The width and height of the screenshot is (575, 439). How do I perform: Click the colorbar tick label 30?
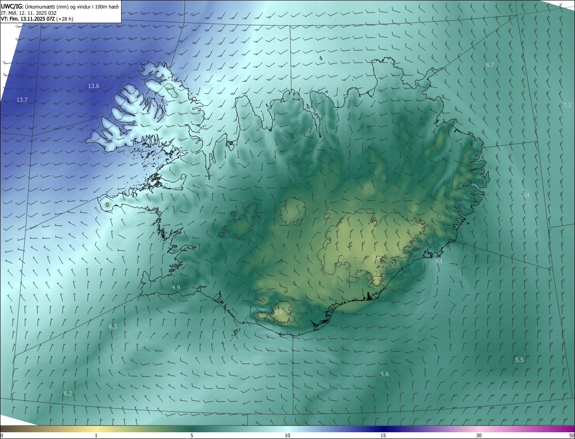(479, 436)
